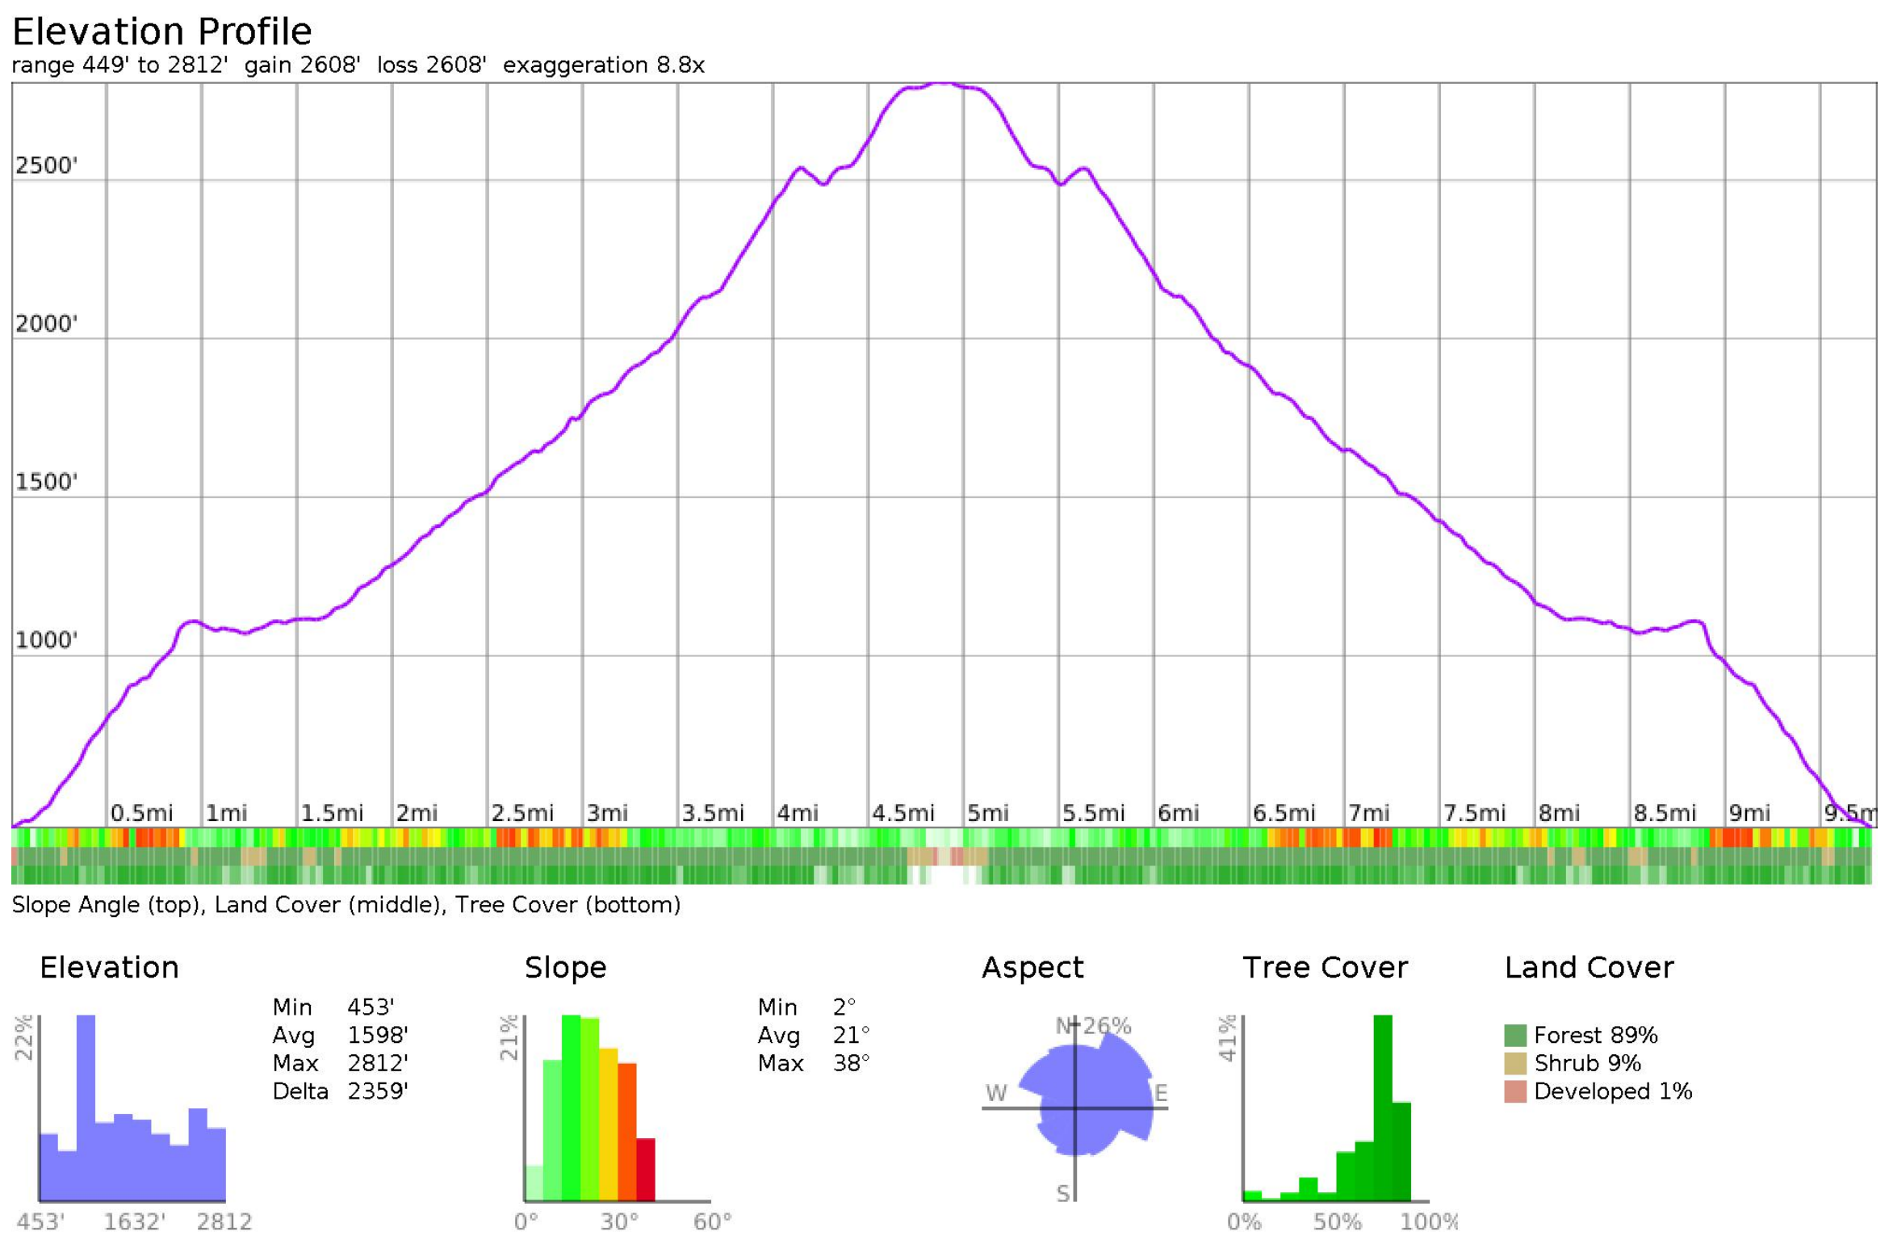Click the tallest elevation histogram bar
Viewport: 1889px width, 1248px height.
pos(86,1108)
